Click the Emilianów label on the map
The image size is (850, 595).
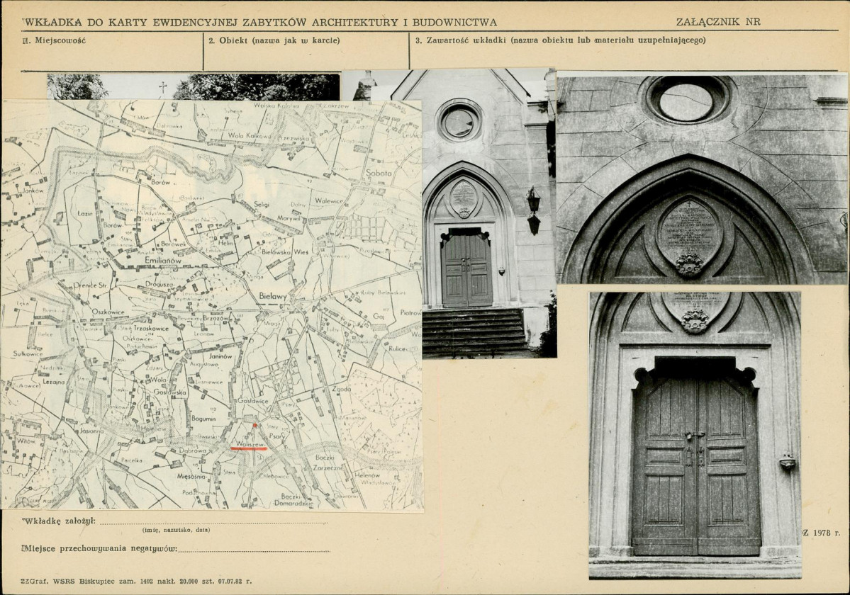pyautogui.click(x=163, y=261)
